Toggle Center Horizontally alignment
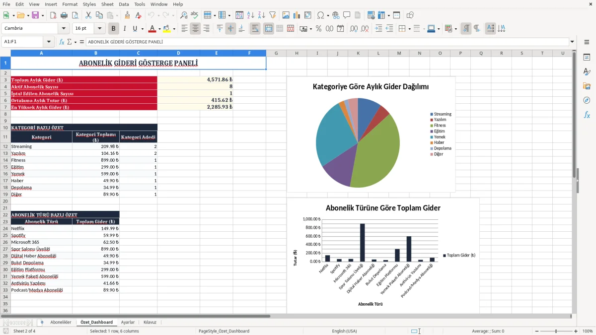 [x=195, y=29]
